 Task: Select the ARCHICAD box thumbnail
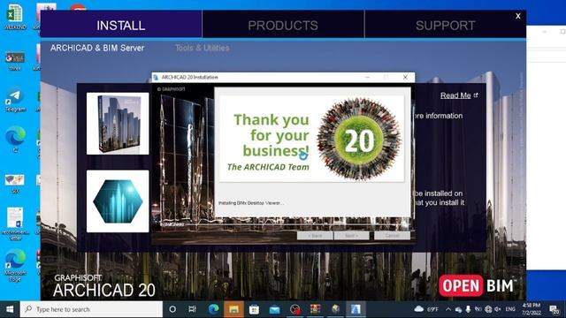[x=118, y=124]
